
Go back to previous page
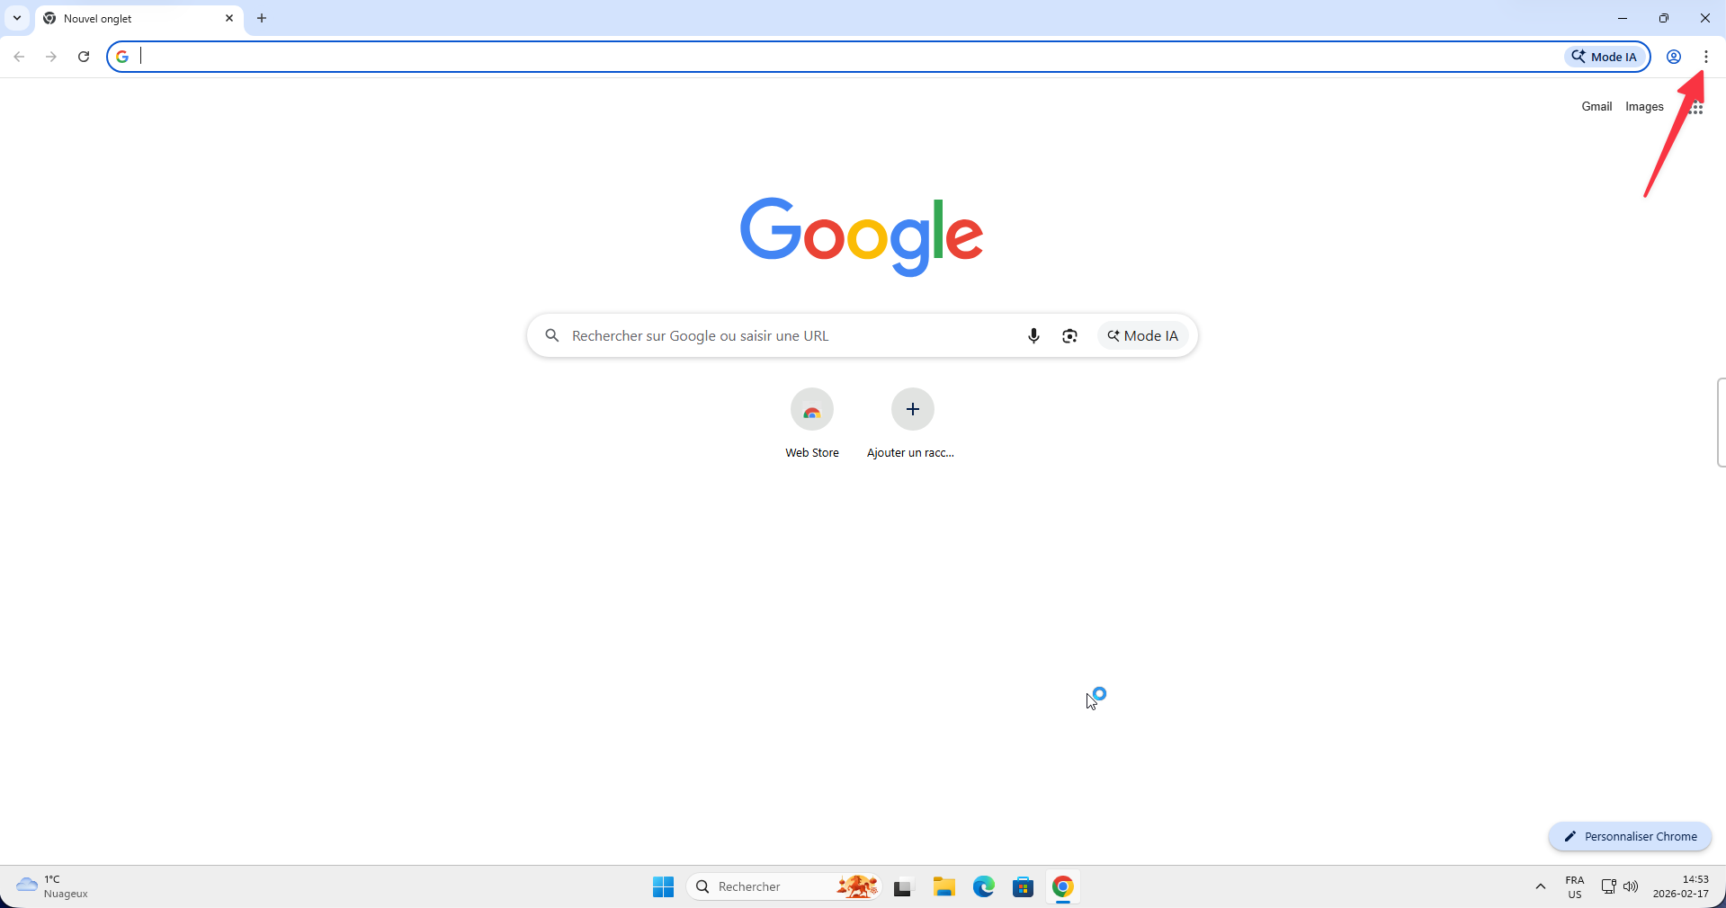tap(19, 57)
